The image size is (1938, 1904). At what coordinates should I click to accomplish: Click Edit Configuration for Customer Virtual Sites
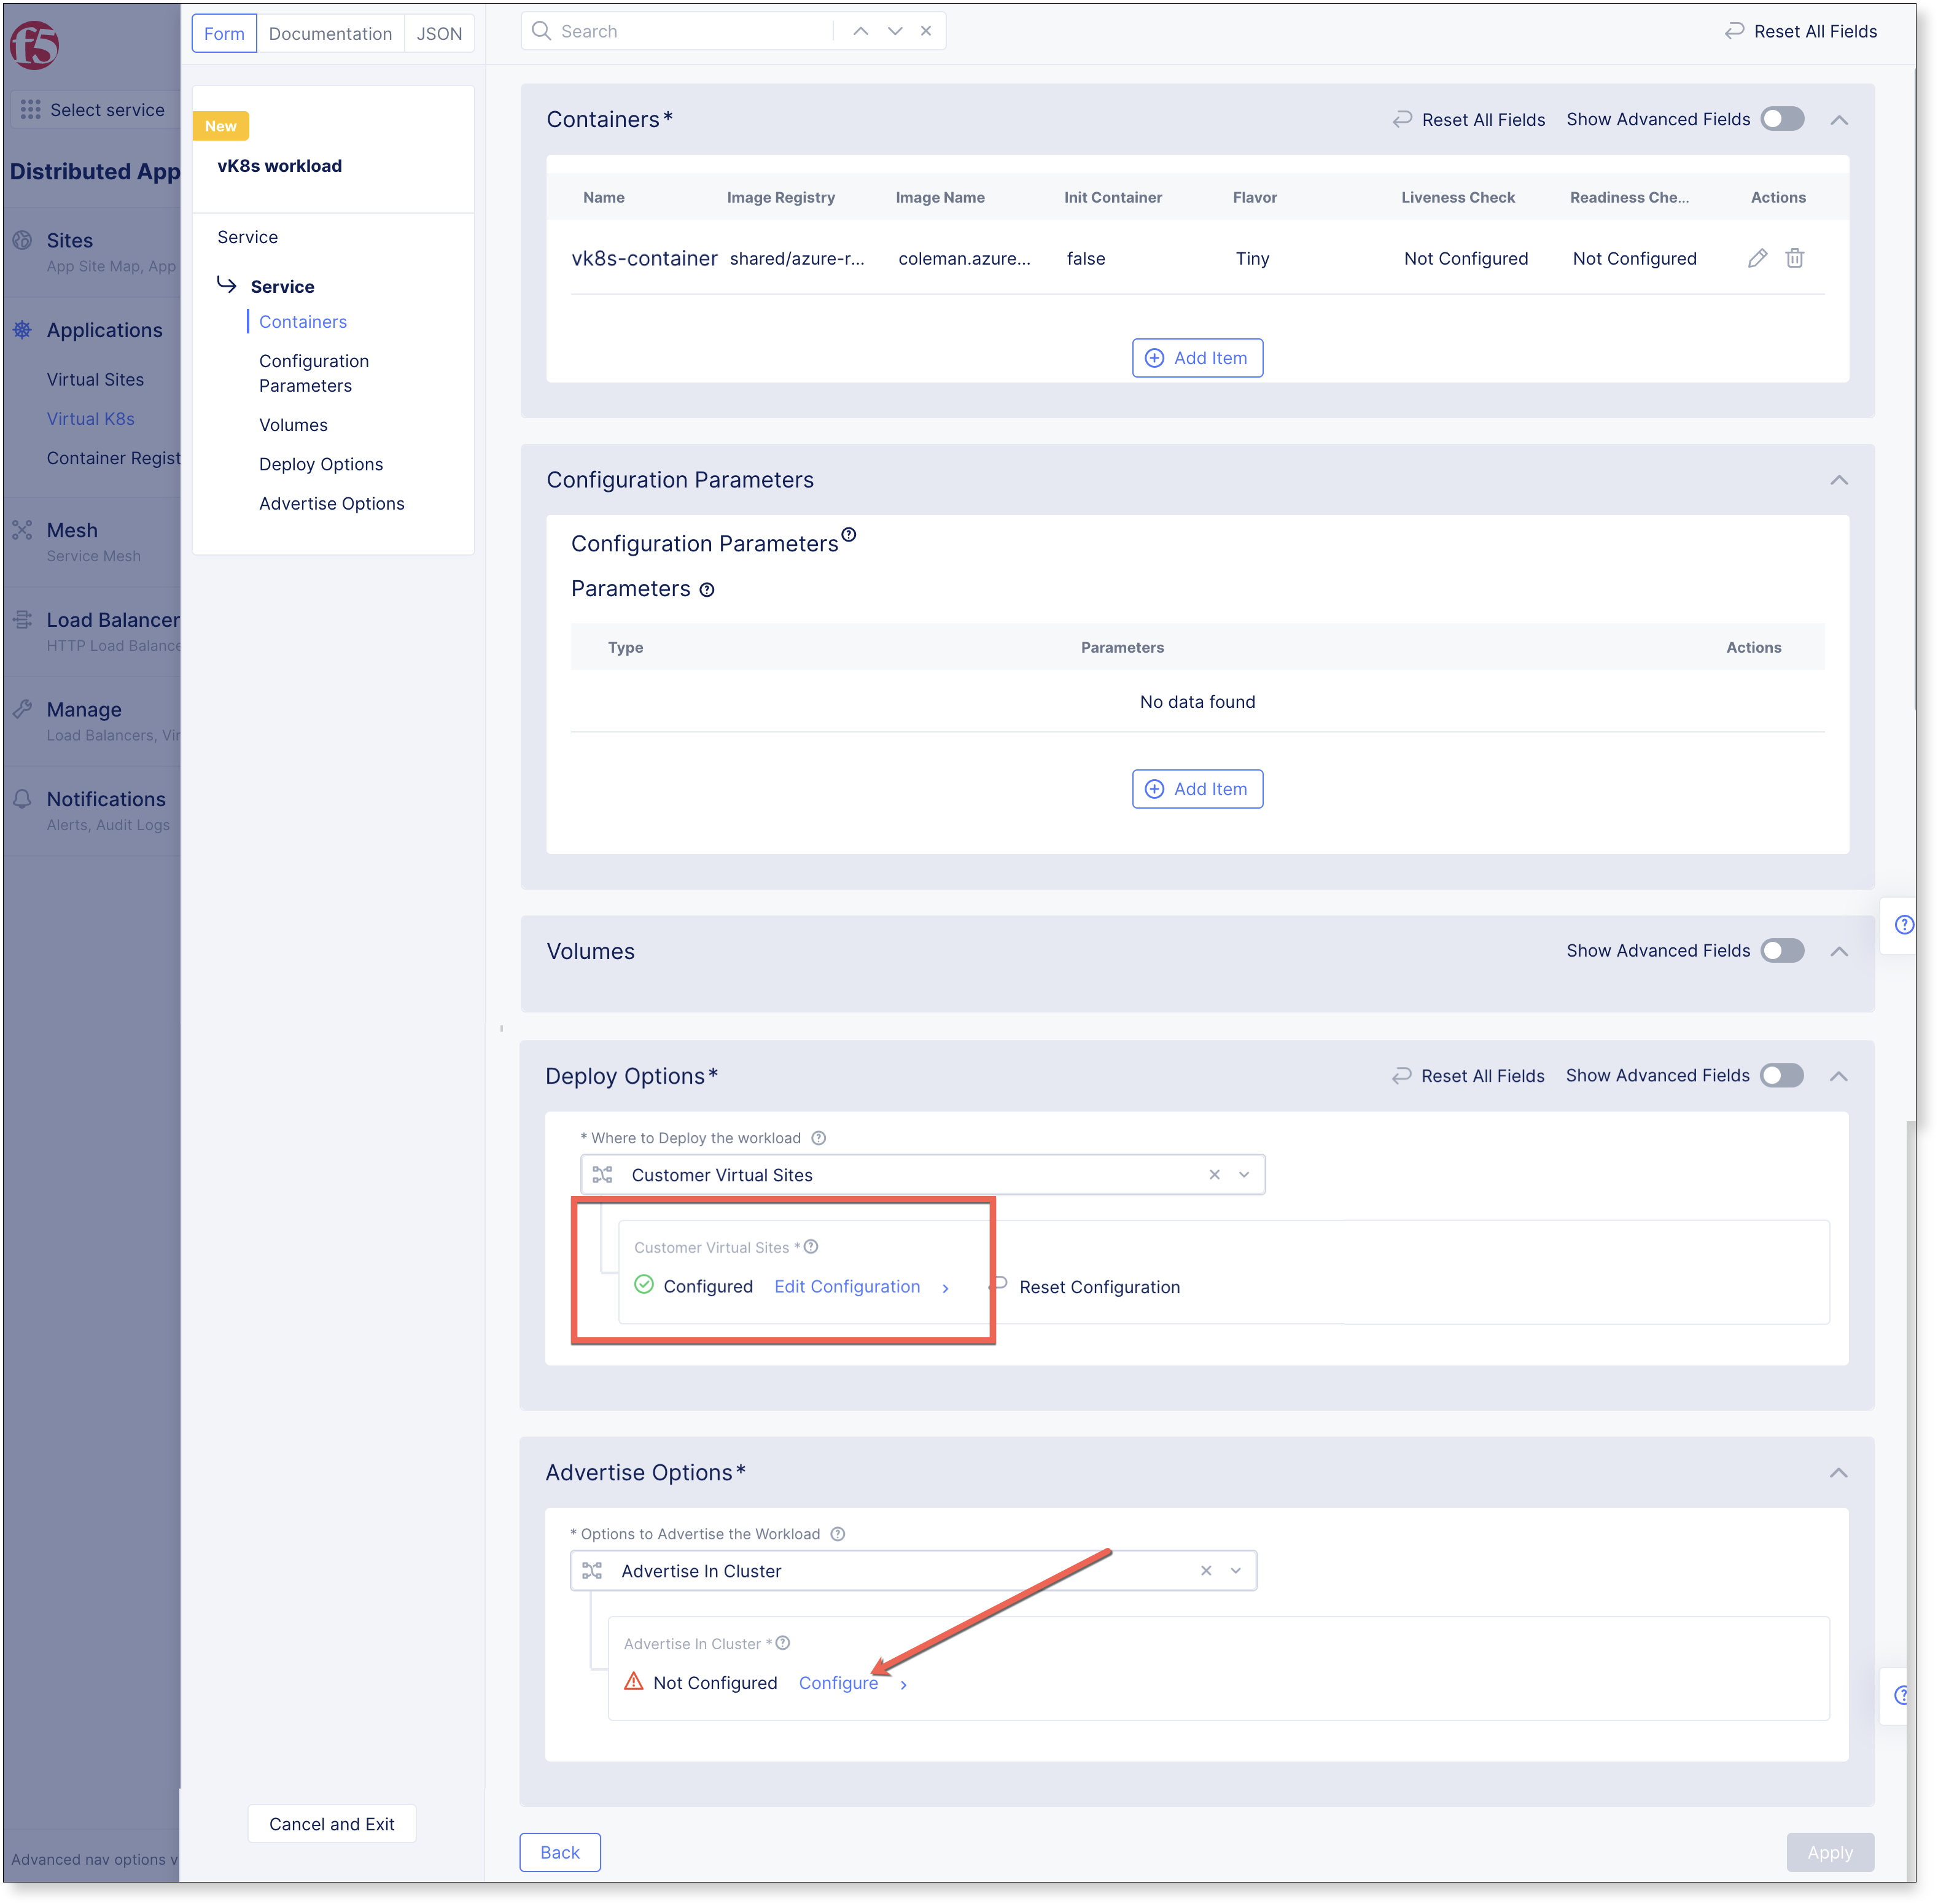click(847, 1287)
